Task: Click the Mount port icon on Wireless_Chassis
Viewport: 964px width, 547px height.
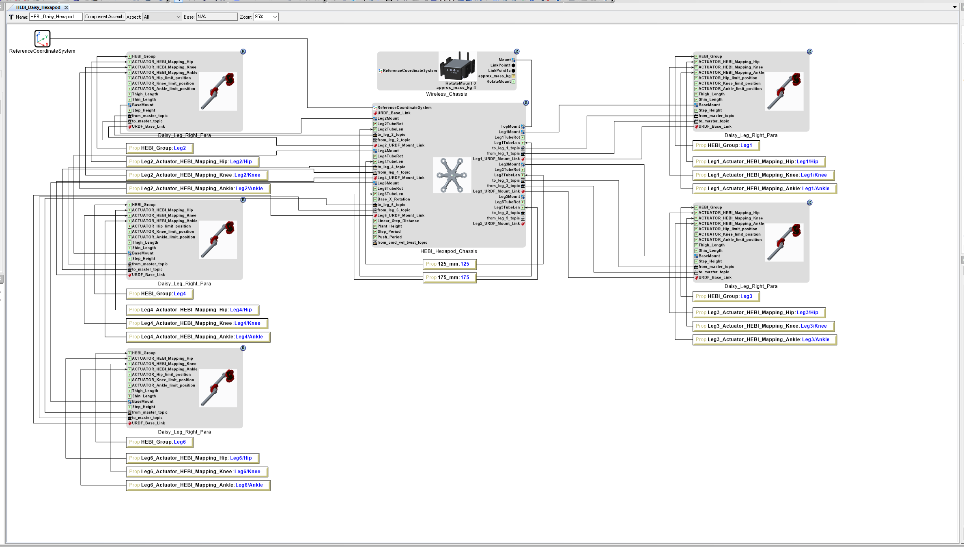Action: coord(514,60)
